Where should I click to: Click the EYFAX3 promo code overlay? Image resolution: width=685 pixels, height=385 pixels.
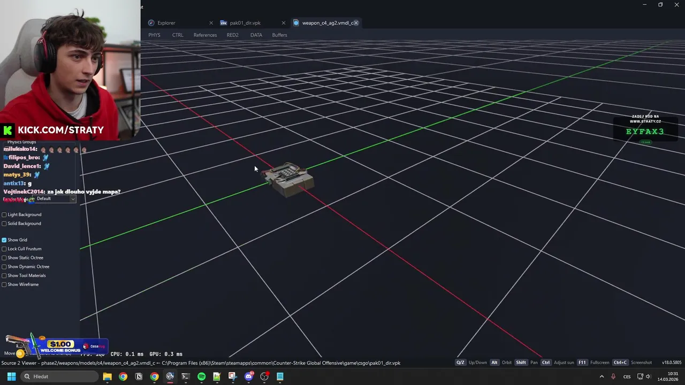point(645,132)
